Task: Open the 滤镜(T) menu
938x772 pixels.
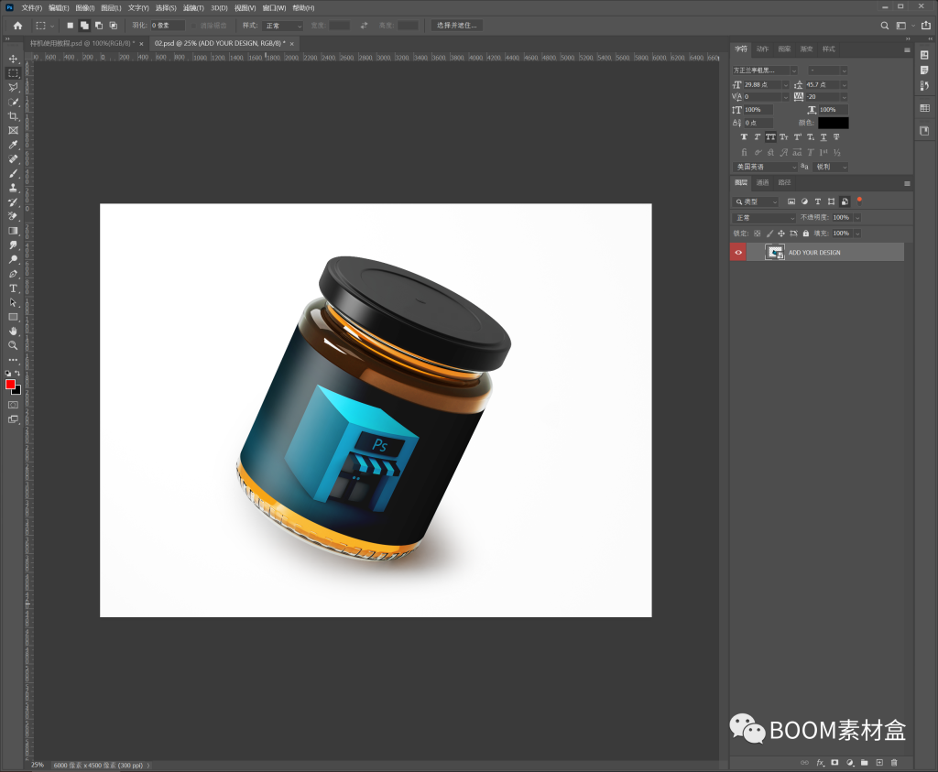Action: (193, 8)
